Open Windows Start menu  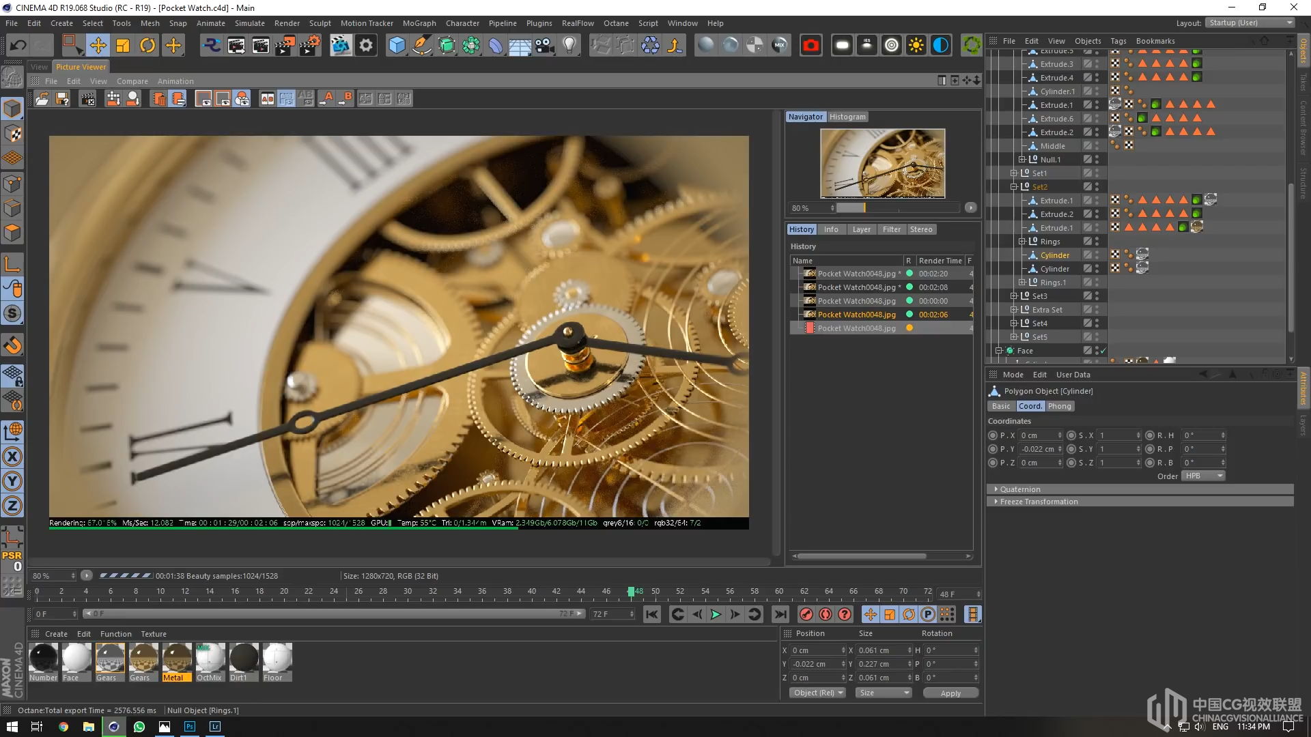[12, 727]
